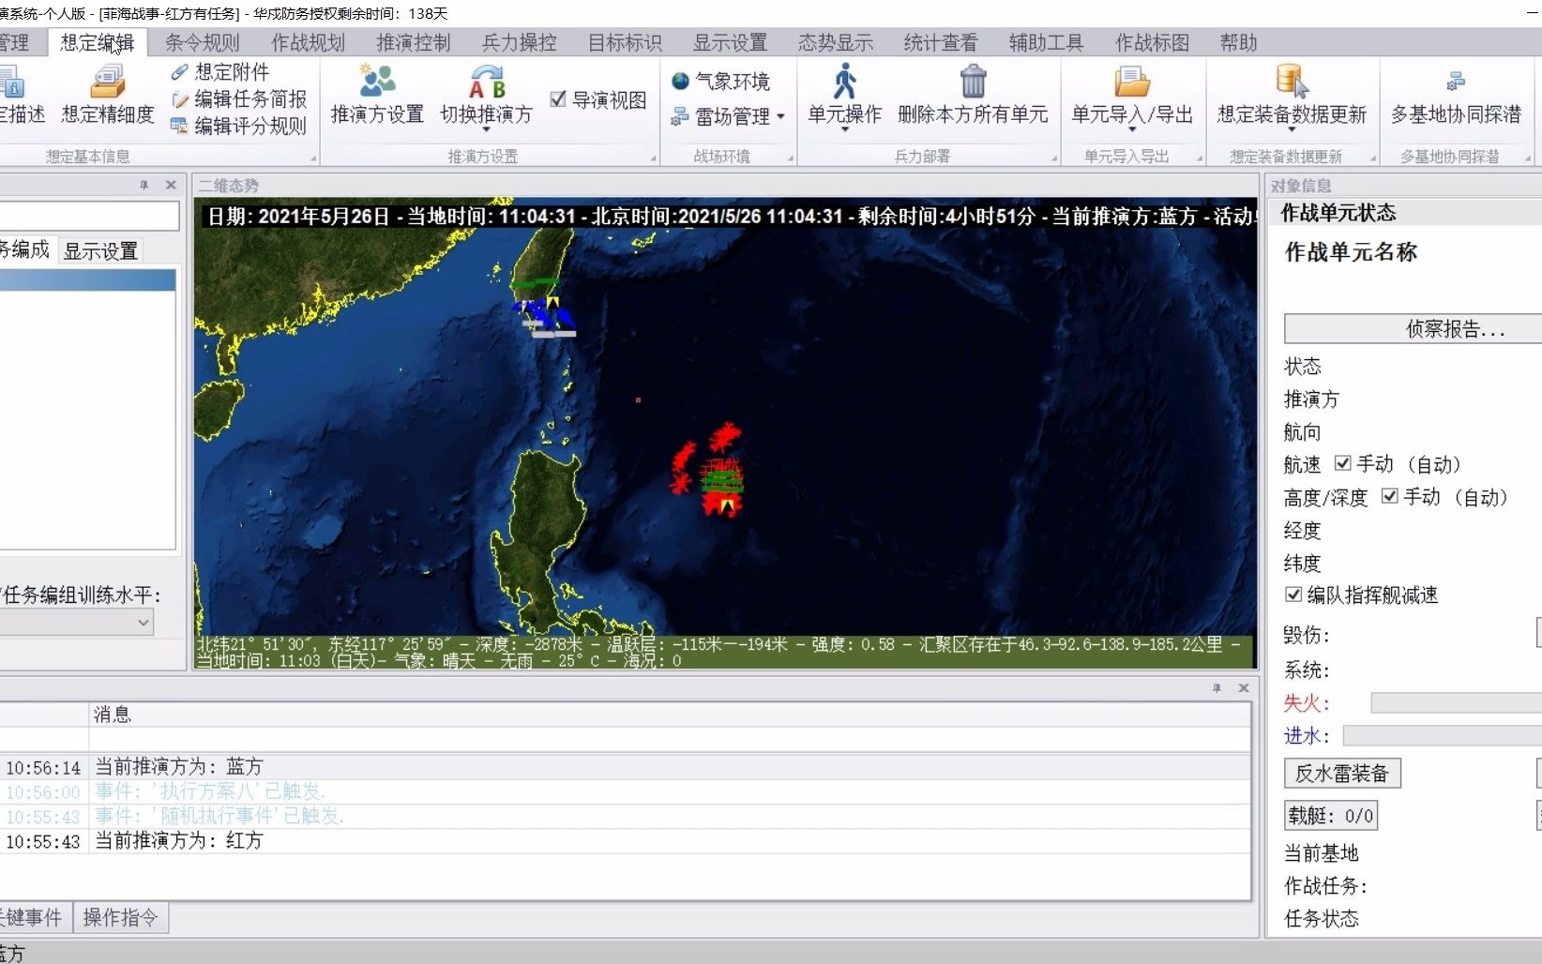Toggle 航速 手动 manual speed checkbox
Viewport: 1542px width, 964px height.
coord(1342,463)
